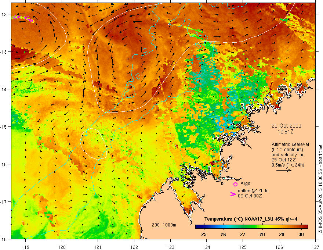The image size is (323, 250).
Task: Click latitude axis label -13
Action: 4,52
